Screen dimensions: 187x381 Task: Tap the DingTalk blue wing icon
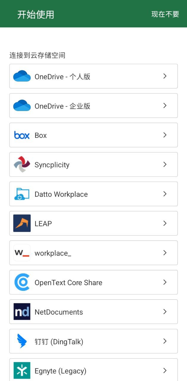click(22, 341)
